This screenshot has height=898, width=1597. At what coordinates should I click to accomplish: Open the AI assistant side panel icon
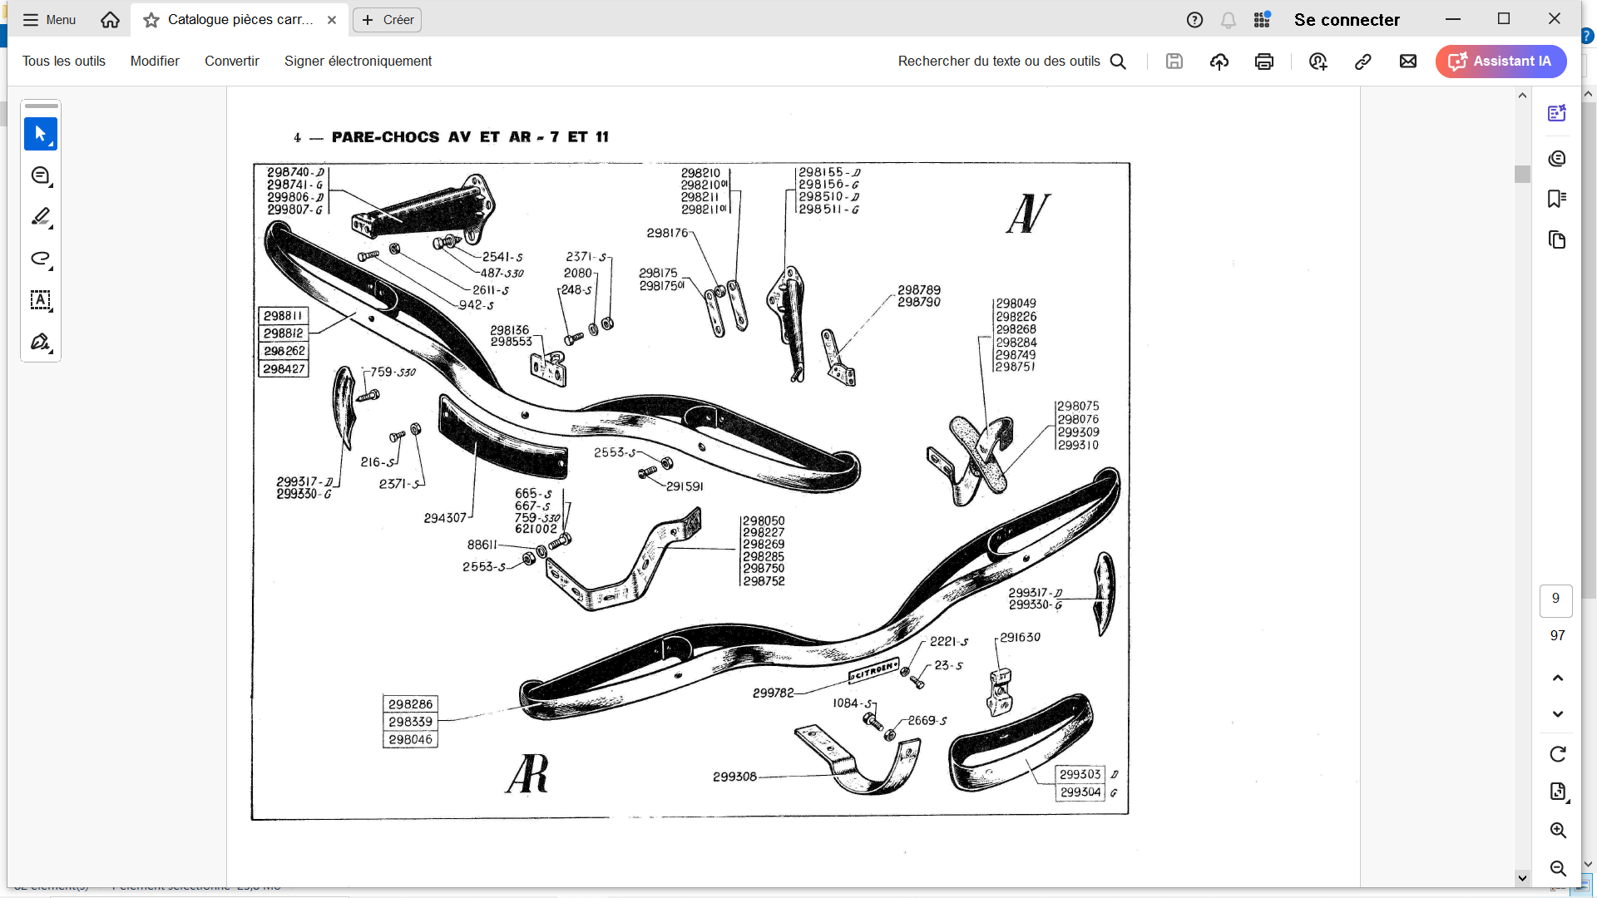pyautogui.click(x=1557, y=113)
